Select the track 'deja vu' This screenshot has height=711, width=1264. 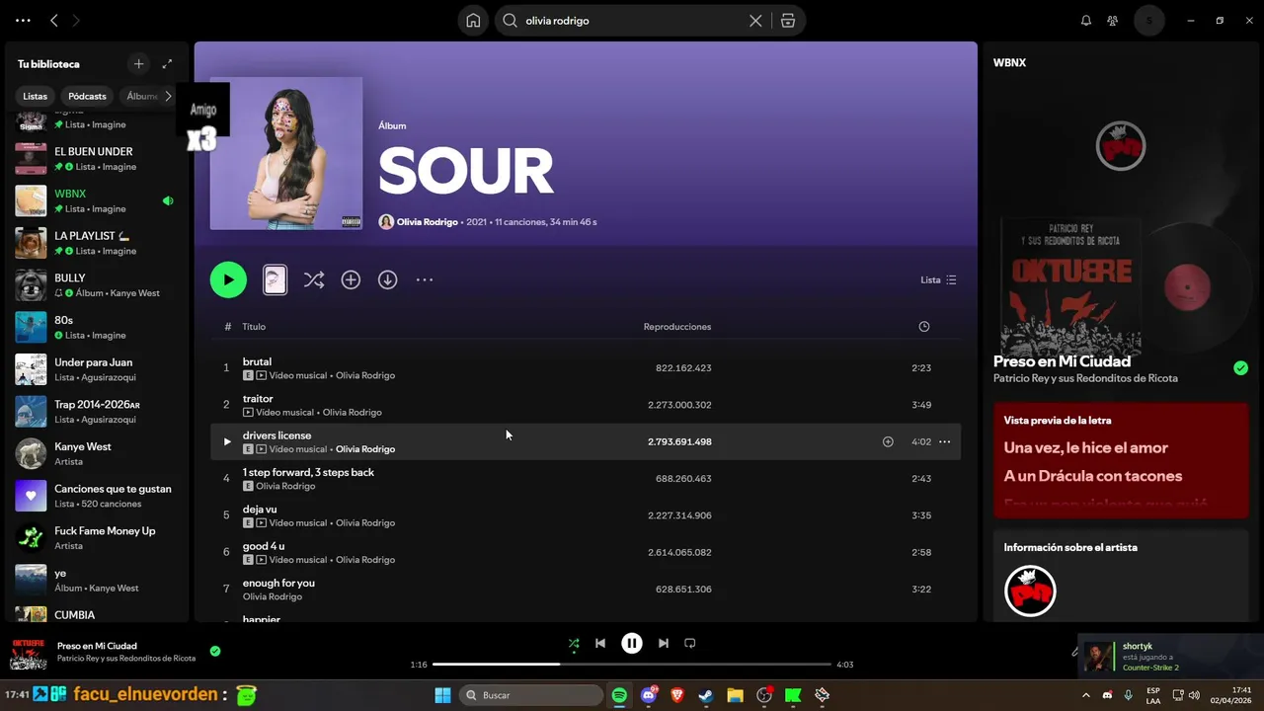(x=260, y=509)
